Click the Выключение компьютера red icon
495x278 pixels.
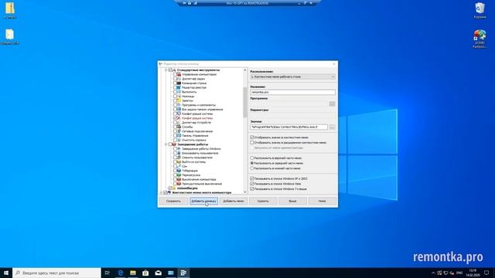179,179
